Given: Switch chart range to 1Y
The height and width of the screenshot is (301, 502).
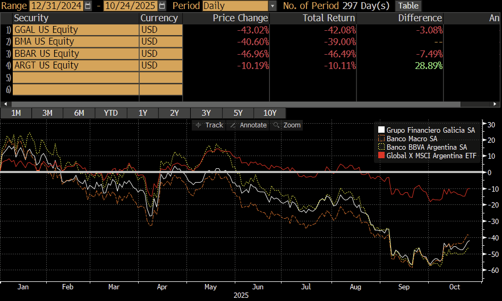Looking at the screenshot, I should (143, 113).
